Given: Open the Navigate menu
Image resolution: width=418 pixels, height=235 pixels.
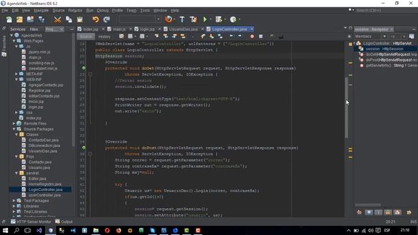Looking at the screenshot, I should 41,10.
